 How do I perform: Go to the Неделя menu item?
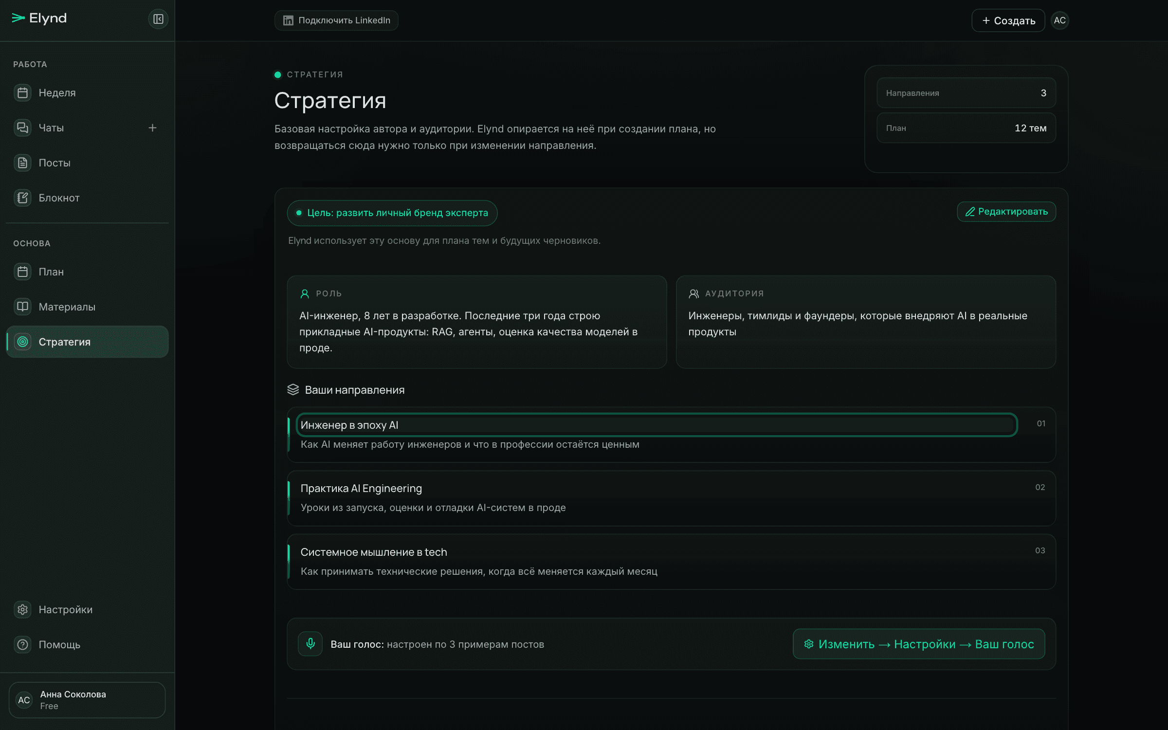coord(88,92)
